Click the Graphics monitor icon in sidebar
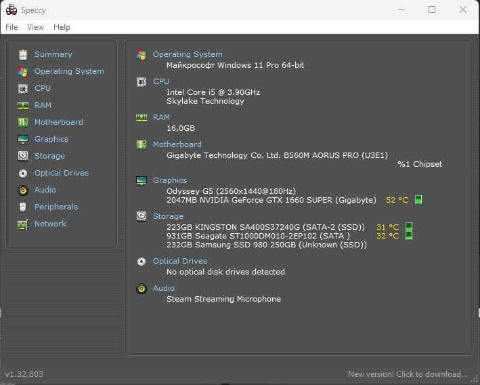480x385 pixels. [23, 139]
